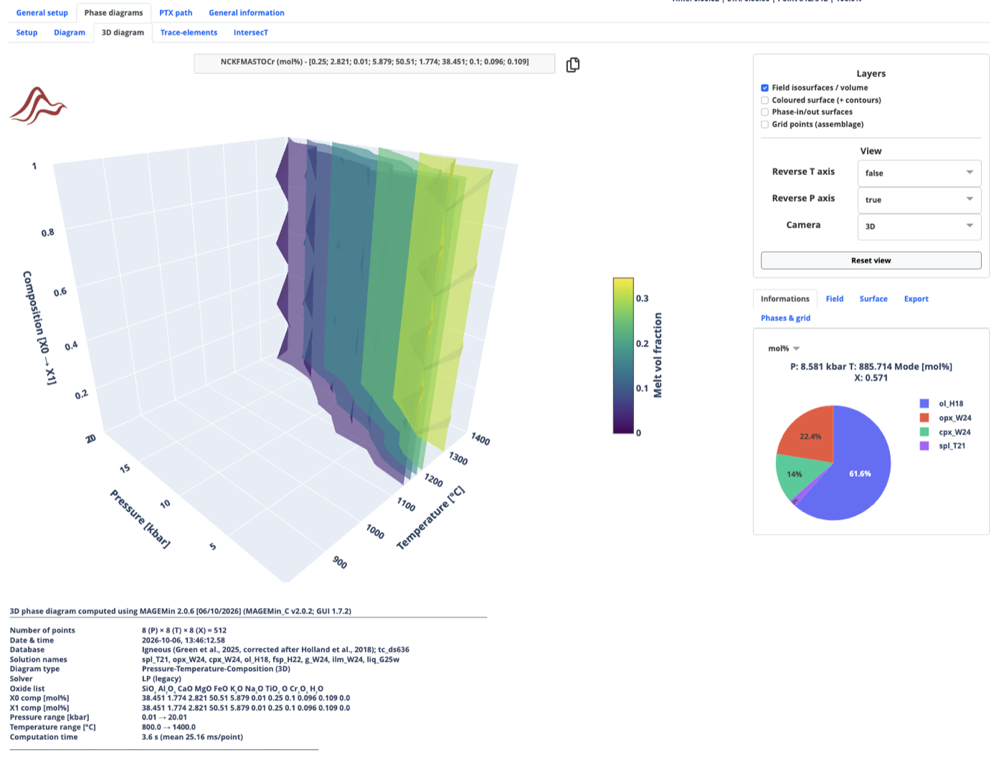Screen dimensions: 1004x768
Task: Open the mol% unit dropdown
Action: point(783,349)
